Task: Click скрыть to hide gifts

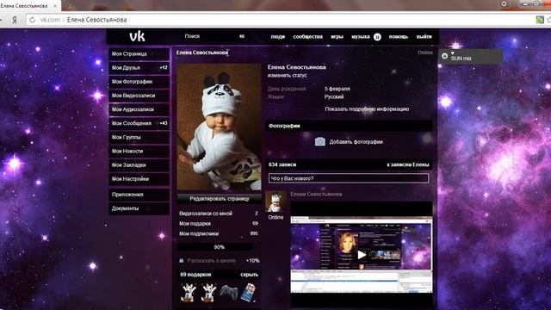Action: (x=249, y=275)
